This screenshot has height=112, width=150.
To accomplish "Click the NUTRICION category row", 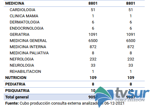I will 74,78.
